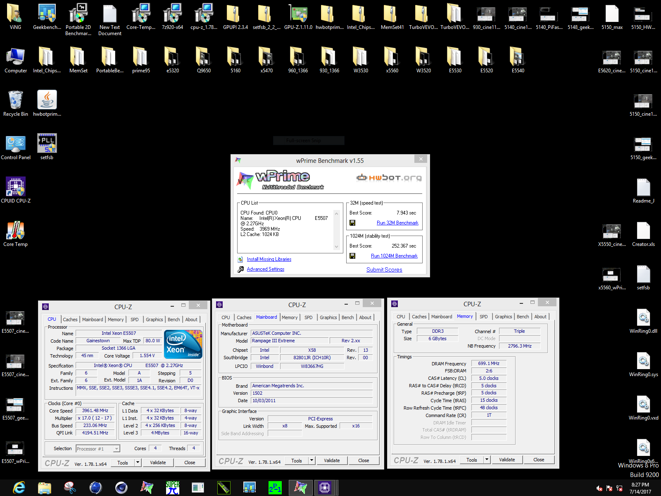Open CPU tab in right CPU-Z window

401,317
